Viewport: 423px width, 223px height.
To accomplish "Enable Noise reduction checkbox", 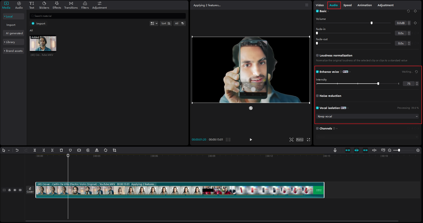I will pos(317,96).
